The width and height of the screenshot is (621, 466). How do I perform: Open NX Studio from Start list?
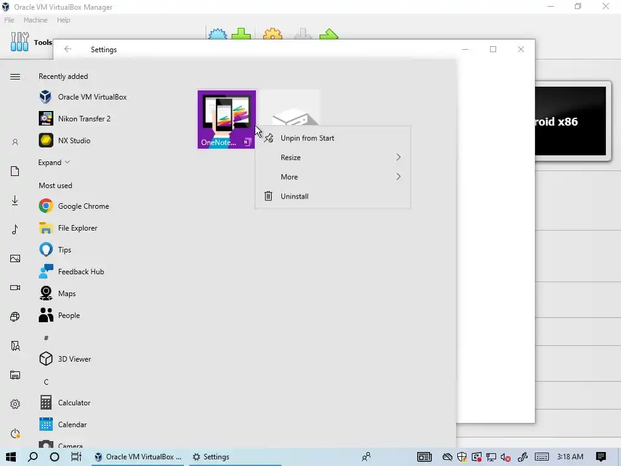point(65,140)
